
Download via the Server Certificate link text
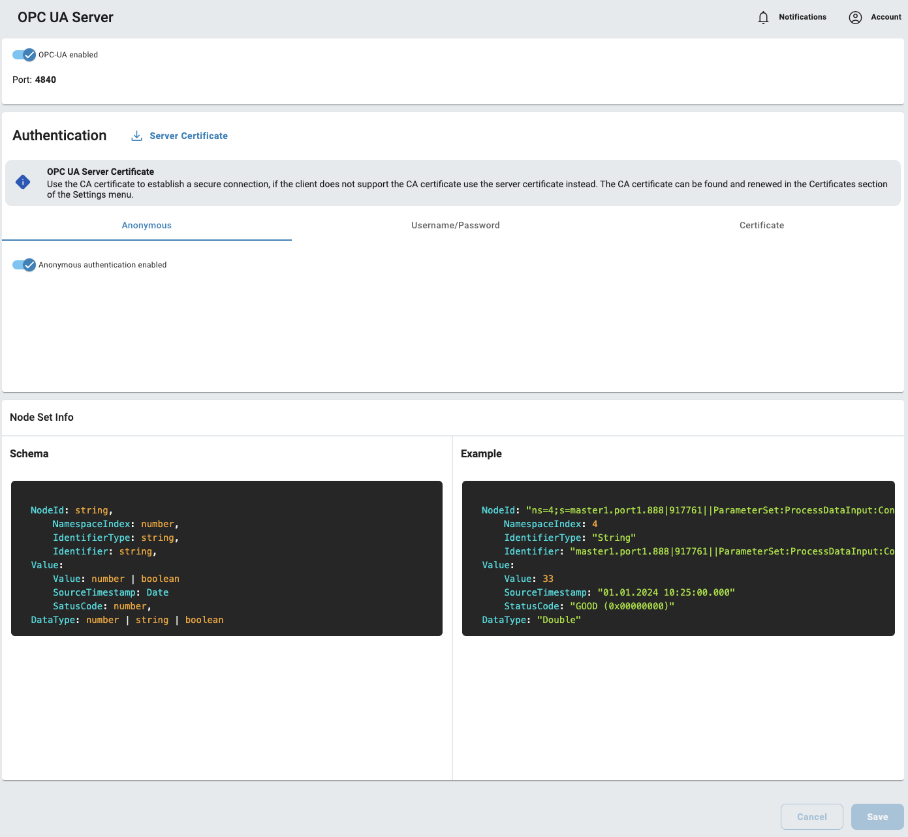[x=189, y=136]
